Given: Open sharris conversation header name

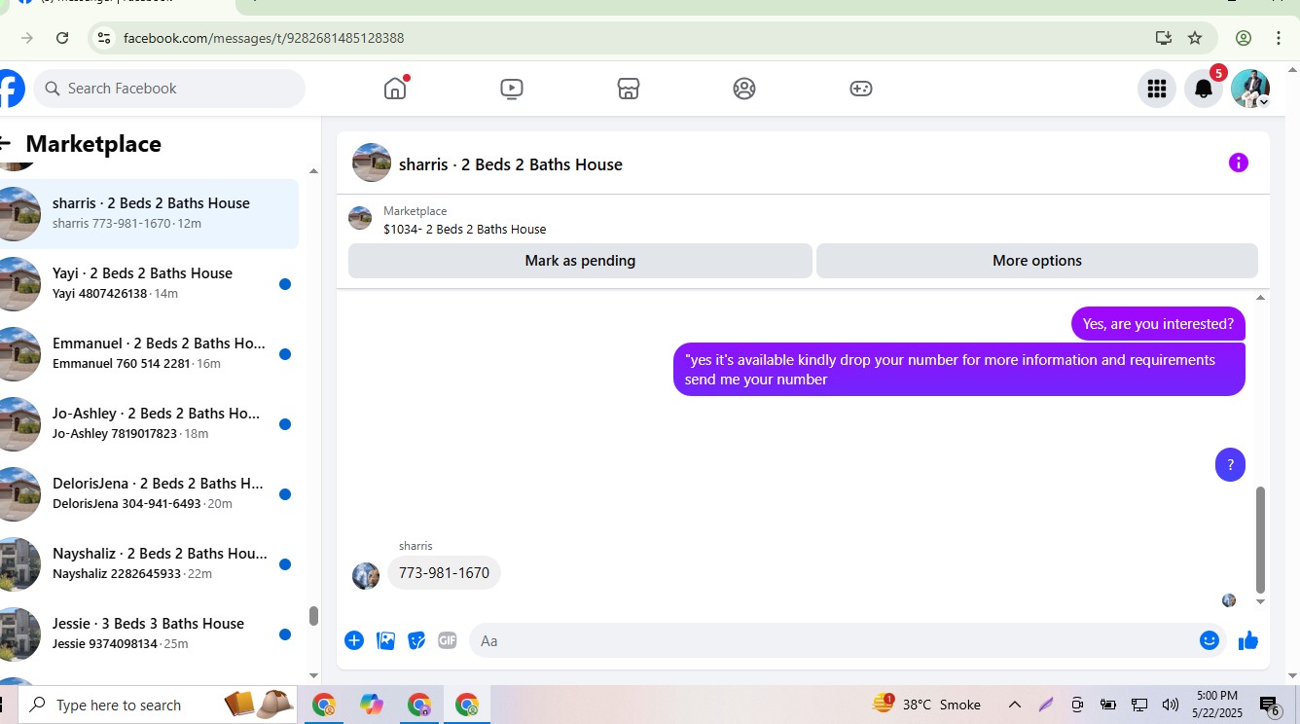Looking at the screenshot, I should (x=511, y=164).
